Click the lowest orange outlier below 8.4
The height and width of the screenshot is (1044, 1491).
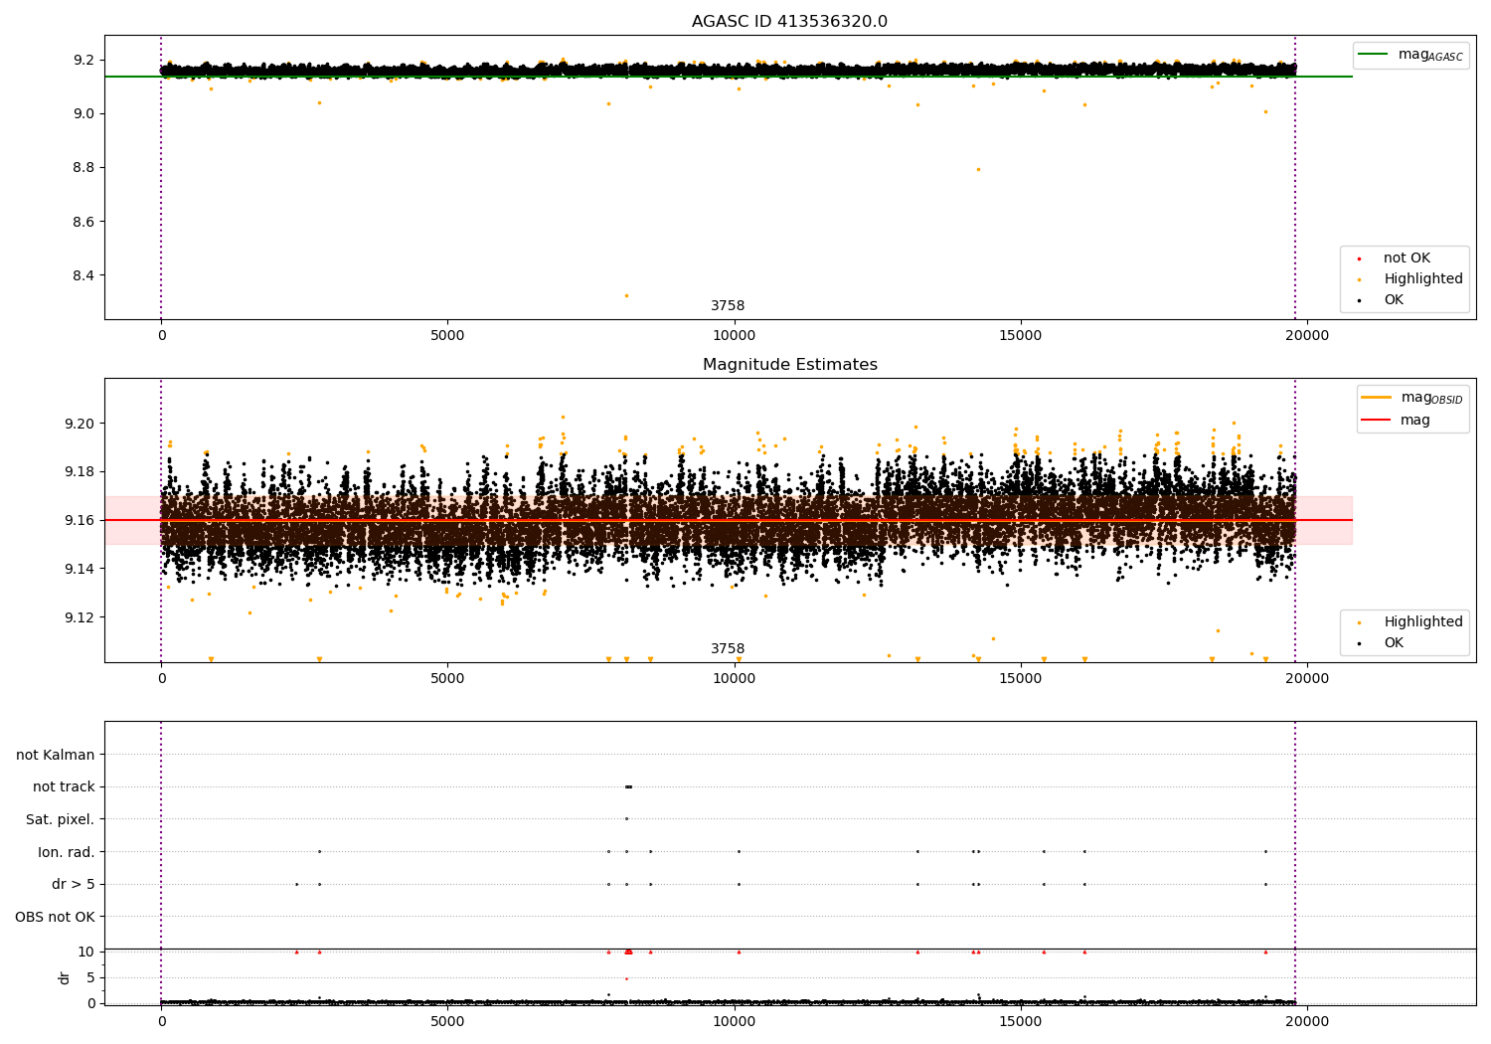[x=626, y=295]
